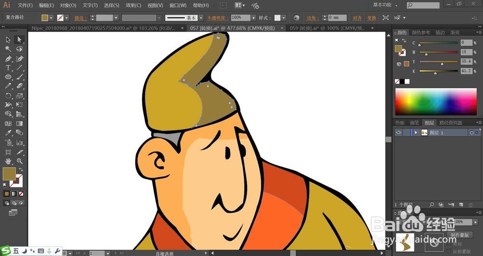This screenshot has width=483, height=256.
Task: Choose the Lasso tool
Action: pos(19,49)
